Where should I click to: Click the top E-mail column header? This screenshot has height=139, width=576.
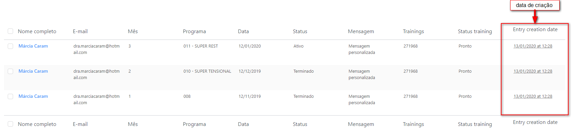coord(80,31)
